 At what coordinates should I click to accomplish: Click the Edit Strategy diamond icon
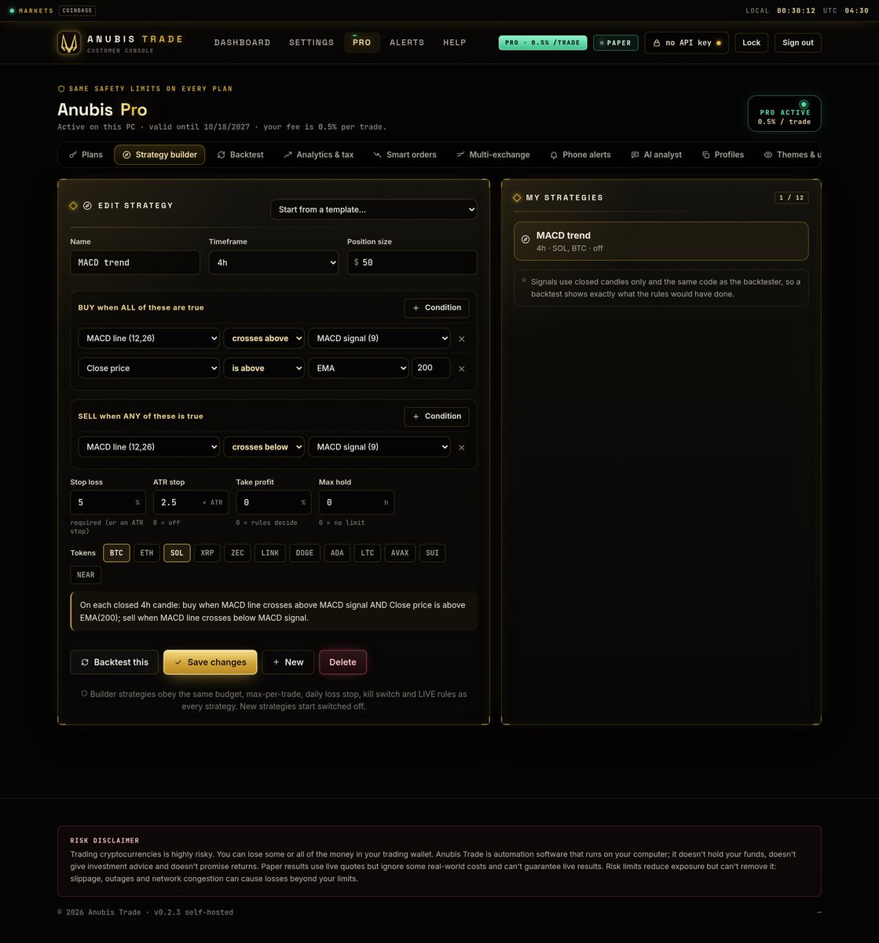pyautogui.click(x=73, y=206)
